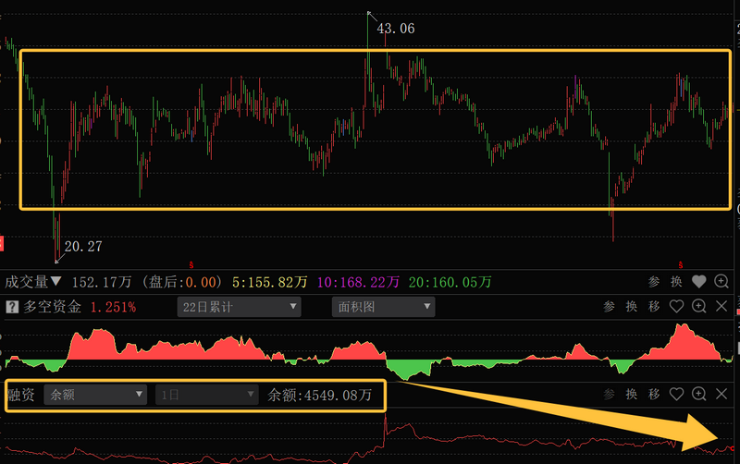Click 参 parameters button in 成交量 row
This screenshot has height=464, width=740.
[x=654, y=281]
